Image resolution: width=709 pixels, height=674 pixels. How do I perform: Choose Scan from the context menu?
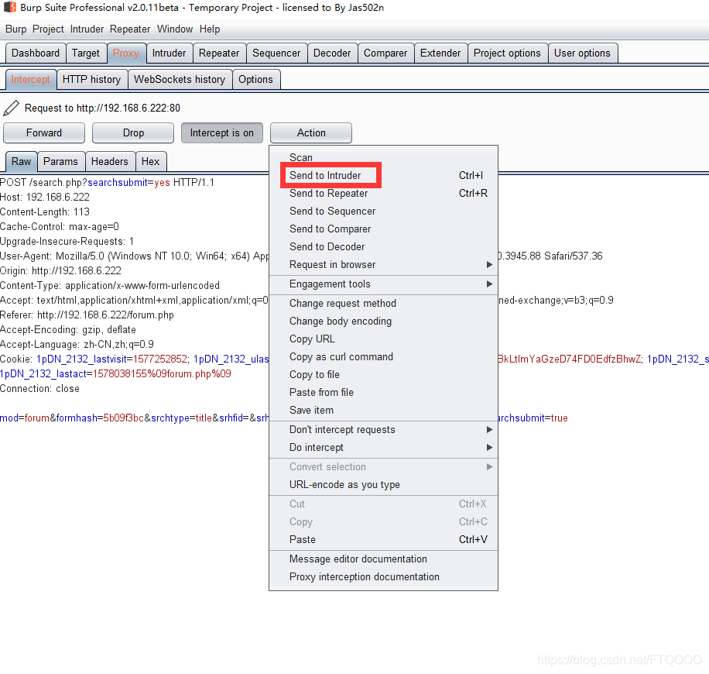383,157
